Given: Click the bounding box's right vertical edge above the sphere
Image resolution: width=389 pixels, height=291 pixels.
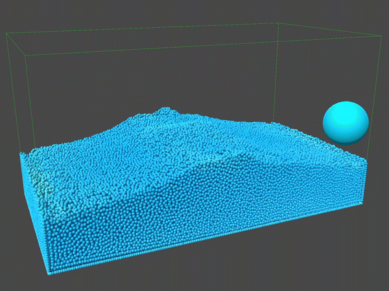Looking at the screenshot, I should (378, 71).
